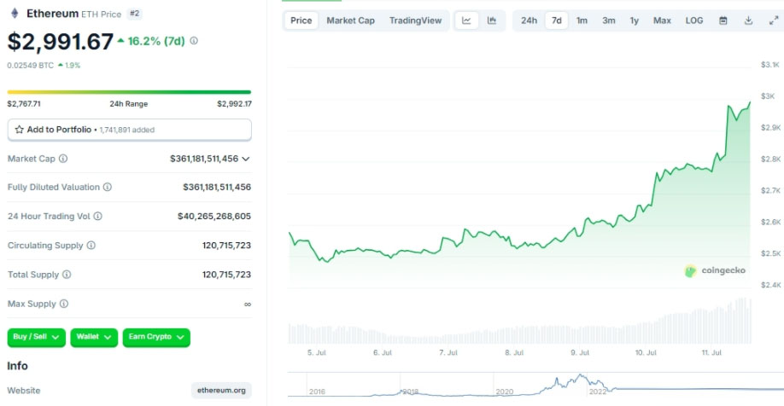The image size is (784, 406).
Task: Switch to the TradingView tab
Action: point(415,20)
